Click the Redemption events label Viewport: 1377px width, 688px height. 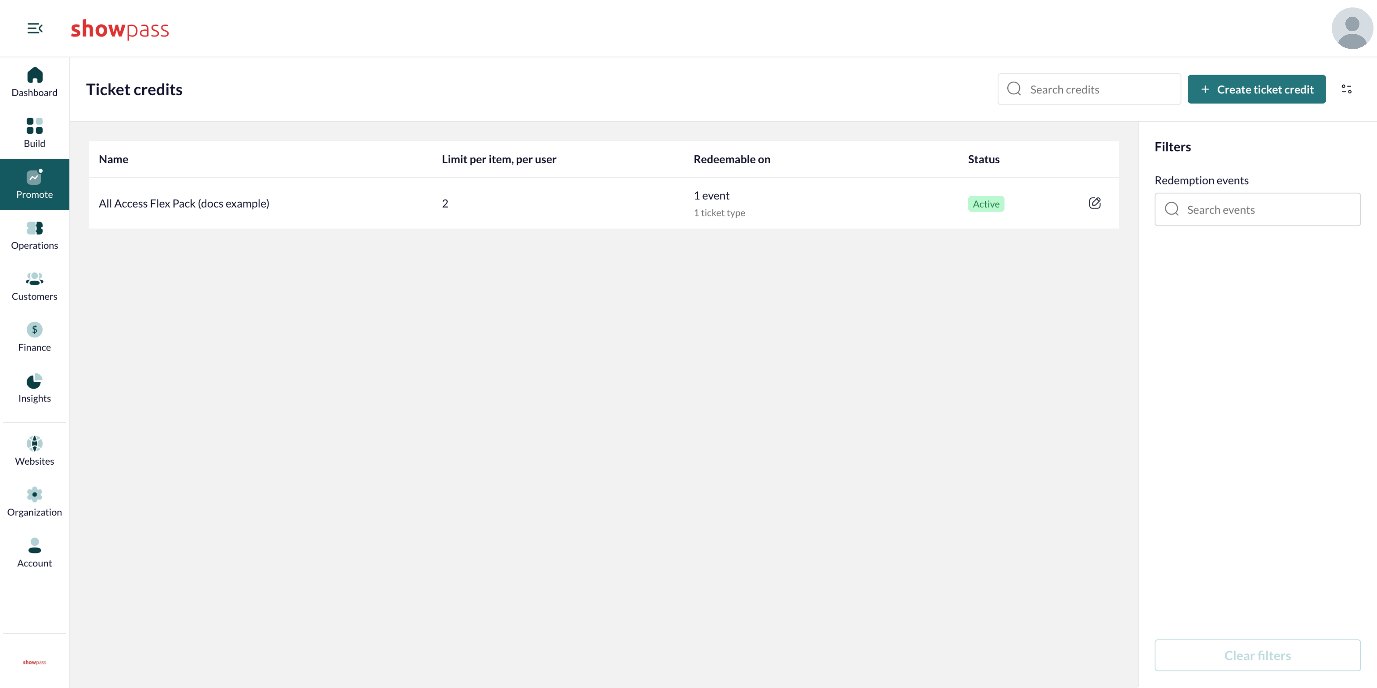click(x=1201, y=180)
